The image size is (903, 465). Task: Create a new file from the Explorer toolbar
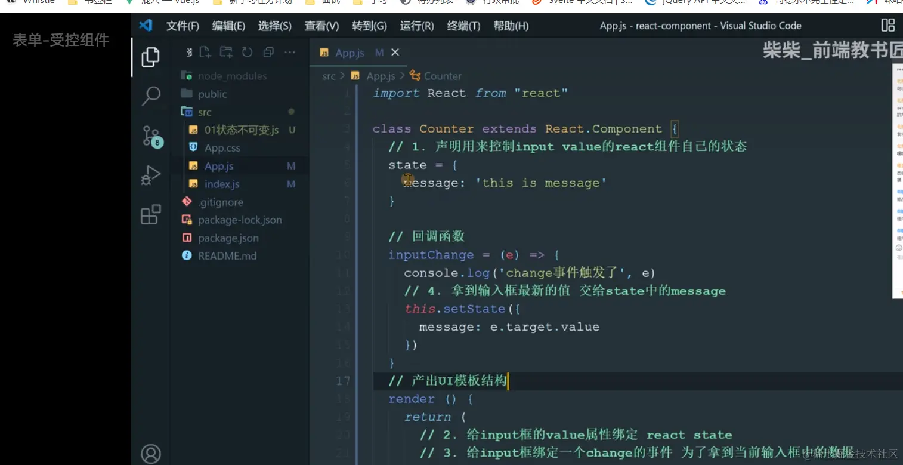tap(205, 53)
